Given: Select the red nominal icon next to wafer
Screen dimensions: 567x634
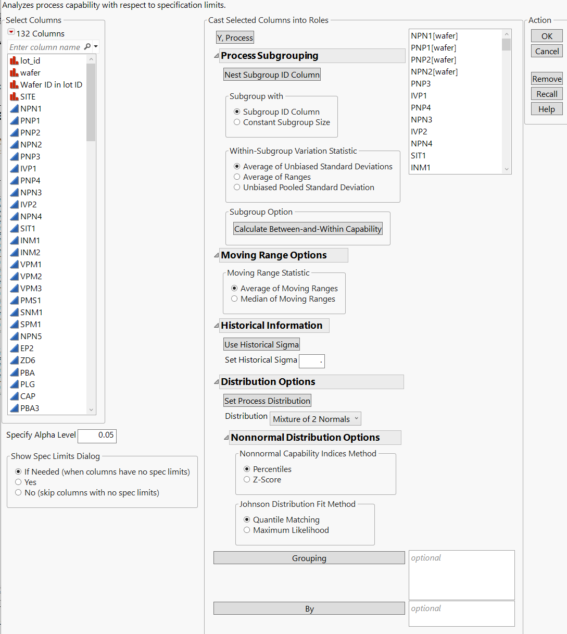Looking at the screenshot, I should point(14,72).
